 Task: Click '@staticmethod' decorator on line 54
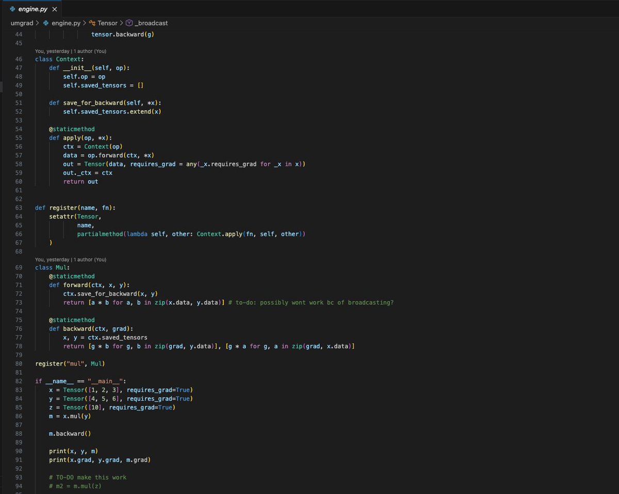(x=72, y=129)
